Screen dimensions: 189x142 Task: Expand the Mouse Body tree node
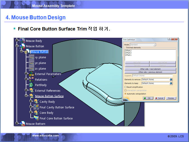point(17,41)
